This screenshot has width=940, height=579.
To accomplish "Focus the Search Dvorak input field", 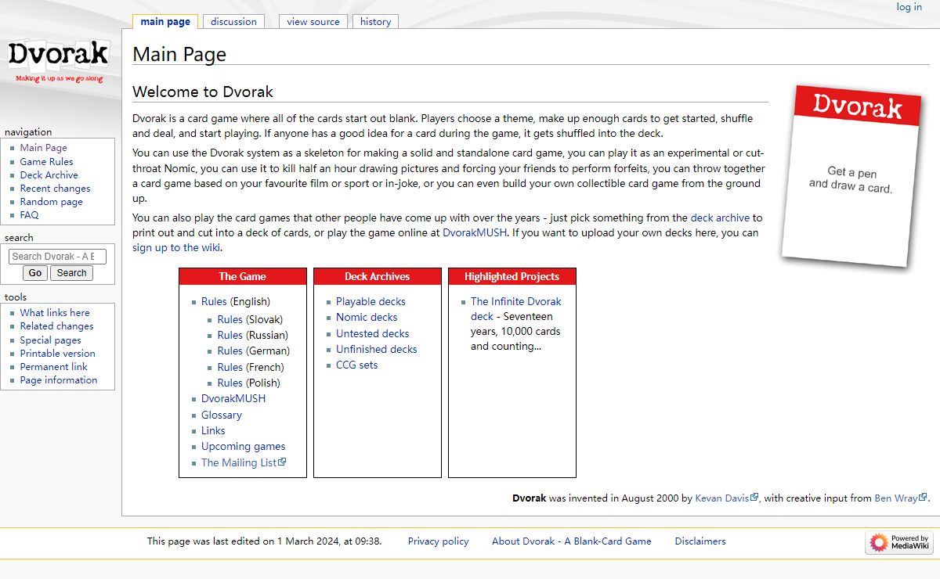I will point(57,256).
